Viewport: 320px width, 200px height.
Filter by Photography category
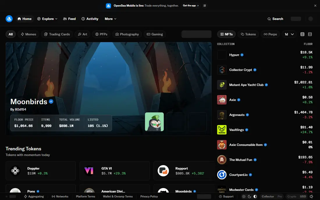[x=127, y=34]
